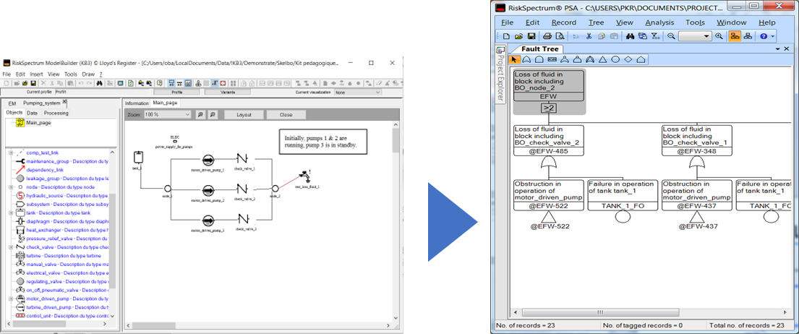799x334 pixels.
Task: Switch to Data tab in ModelBuilder
Action: (32, 113)
